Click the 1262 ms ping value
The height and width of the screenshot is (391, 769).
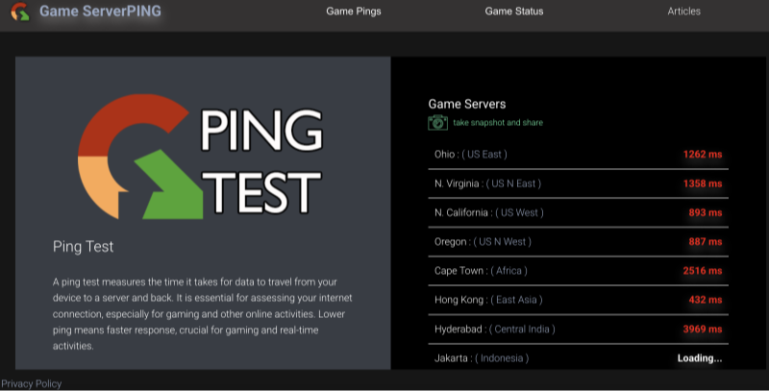pos(703,155)
